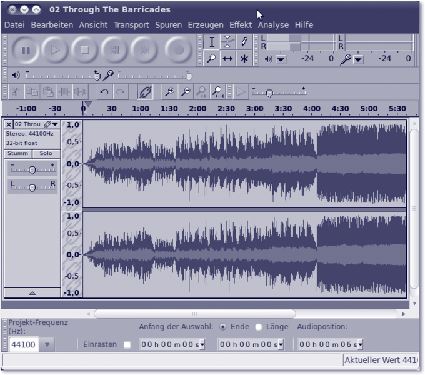Viewport: 425px width, 375px height.
Task: Click the Zoom In magnifier button
Action: click(169, 92)
